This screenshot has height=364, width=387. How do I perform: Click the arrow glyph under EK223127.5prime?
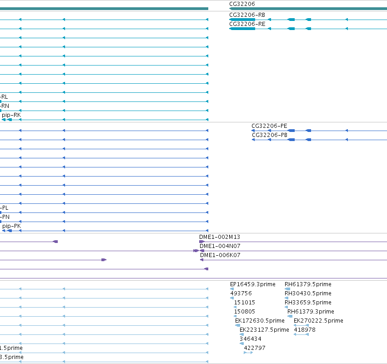(241, 334)
